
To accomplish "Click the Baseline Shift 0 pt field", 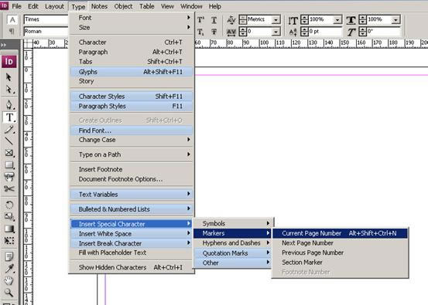I will pos(324,32).
